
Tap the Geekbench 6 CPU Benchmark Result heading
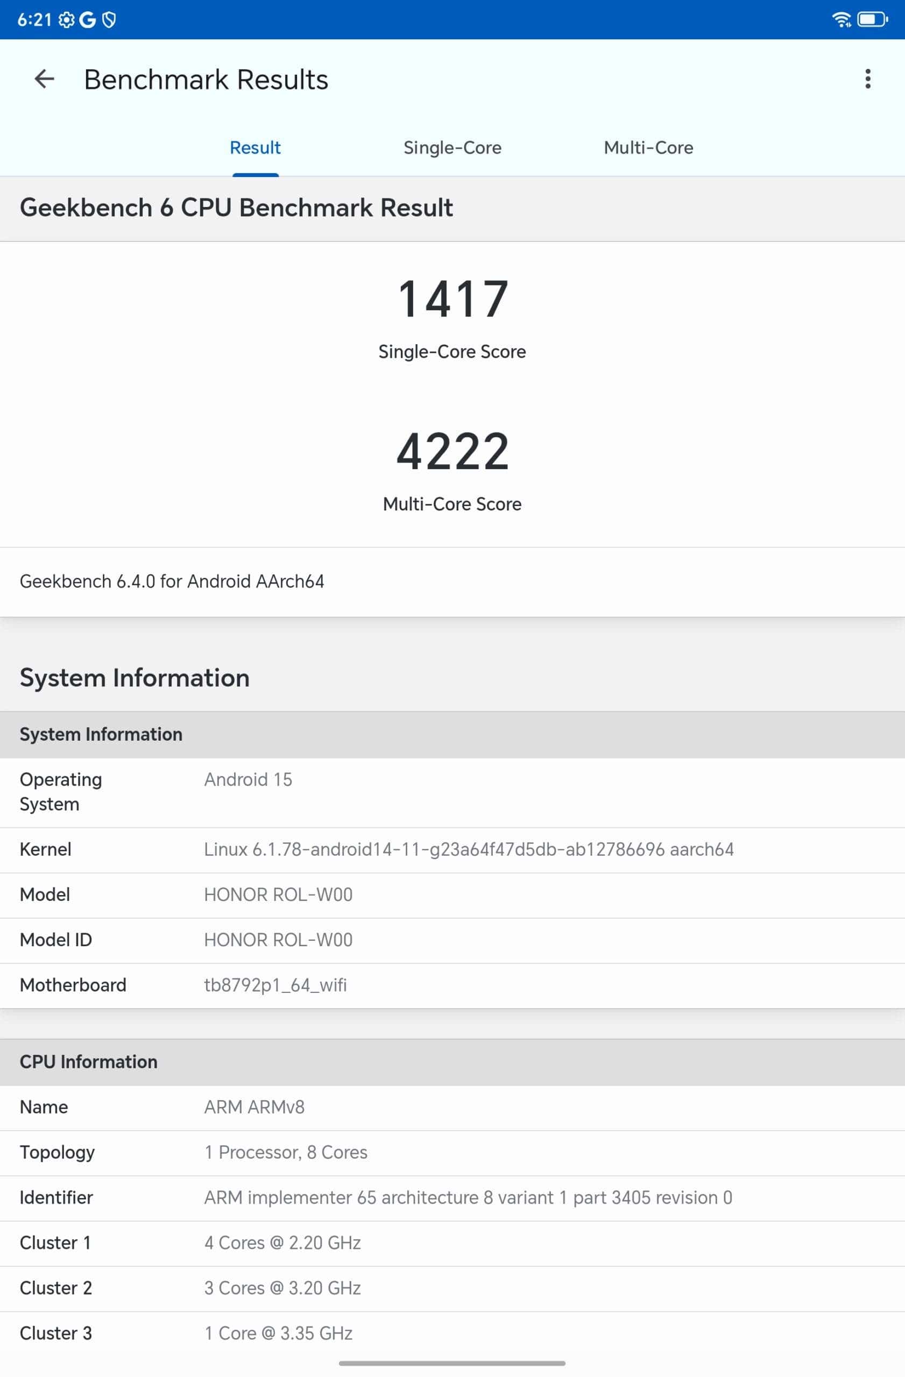click(x=236, y=208)
